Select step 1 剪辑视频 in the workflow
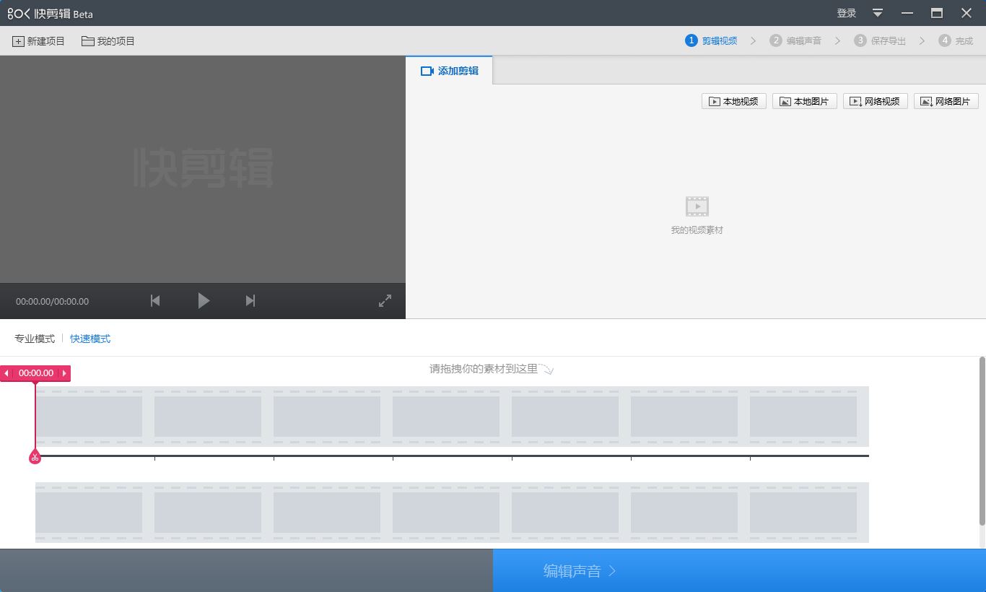This screenshot has height=592, width=986. [x=712, y=40]
